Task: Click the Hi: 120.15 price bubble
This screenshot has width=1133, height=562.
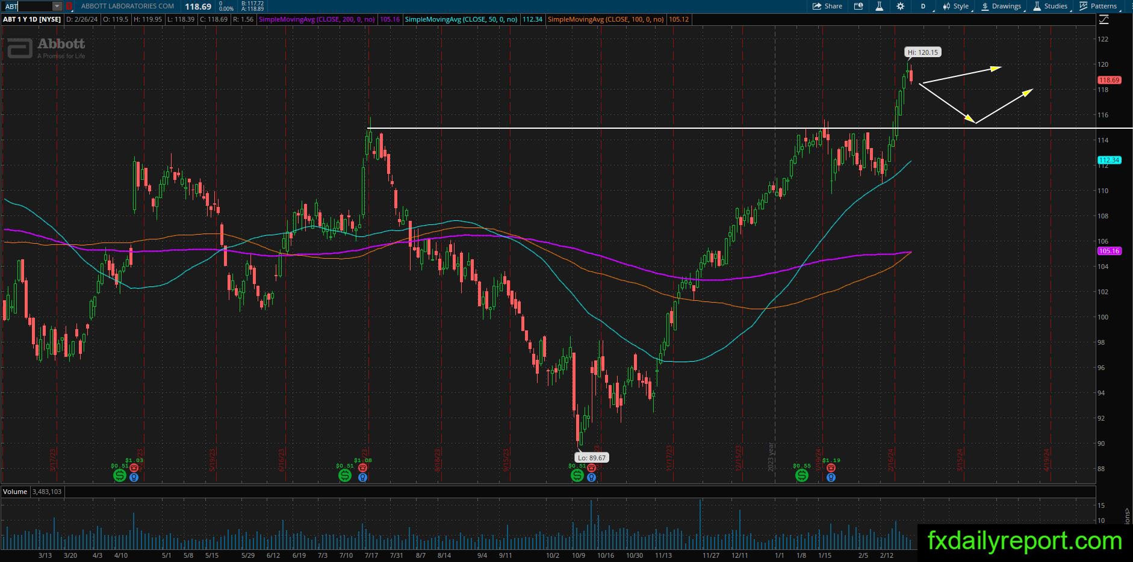Action: coord(923,52)
